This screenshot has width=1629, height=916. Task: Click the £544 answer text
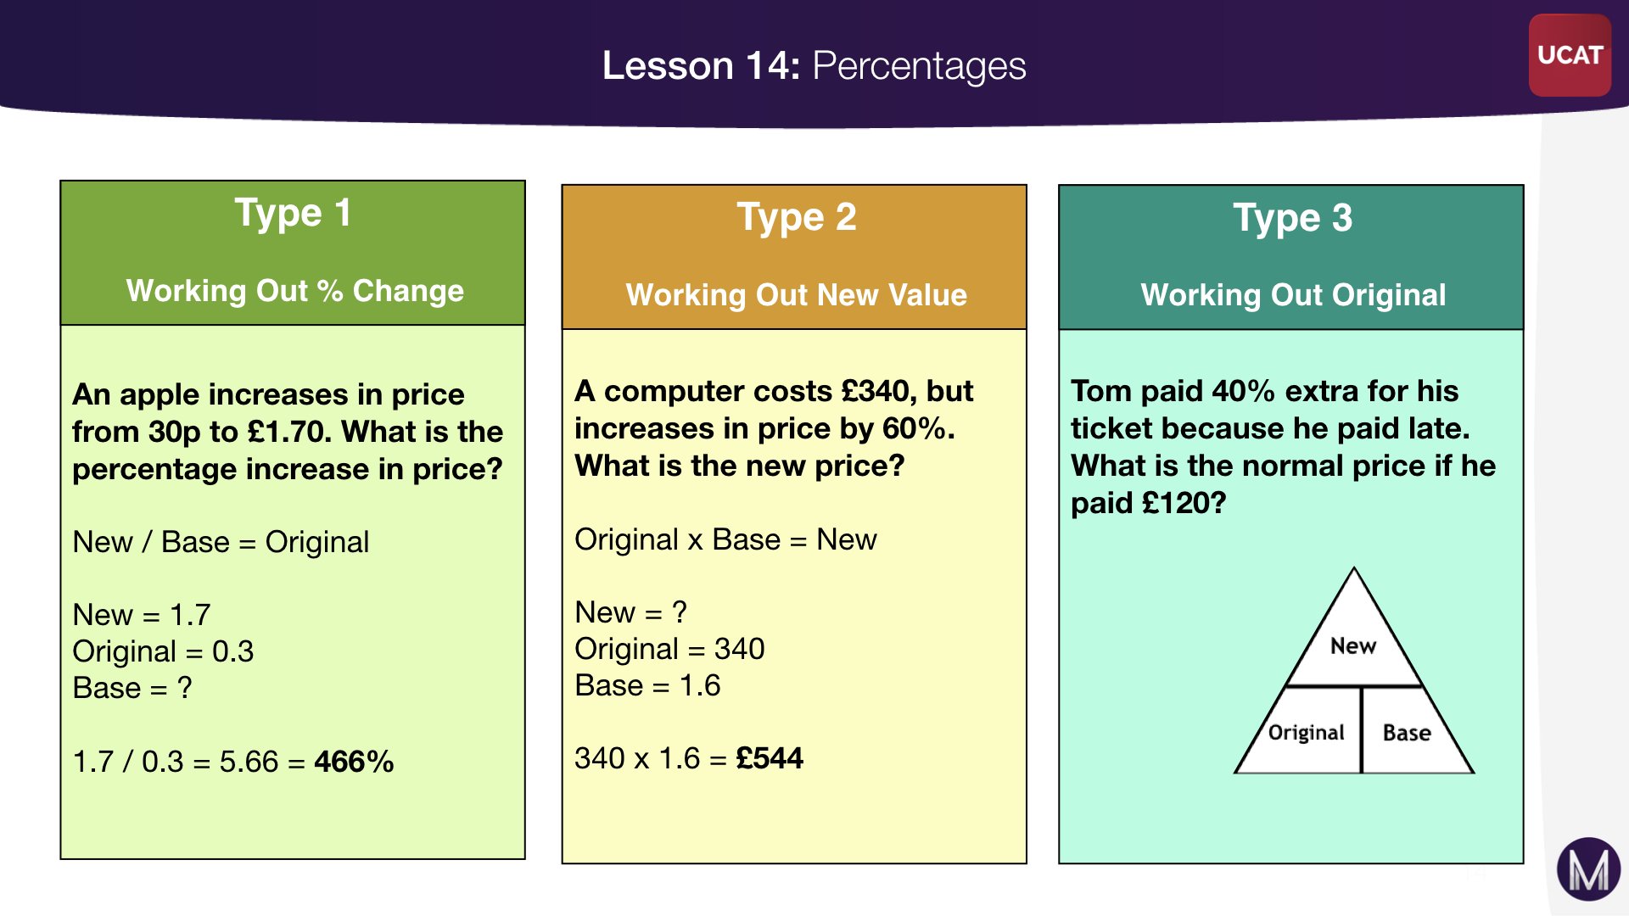tap(770, 758)
